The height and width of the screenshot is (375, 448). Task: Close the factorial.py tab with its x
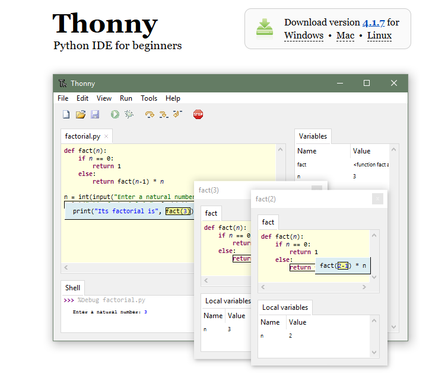106,136
